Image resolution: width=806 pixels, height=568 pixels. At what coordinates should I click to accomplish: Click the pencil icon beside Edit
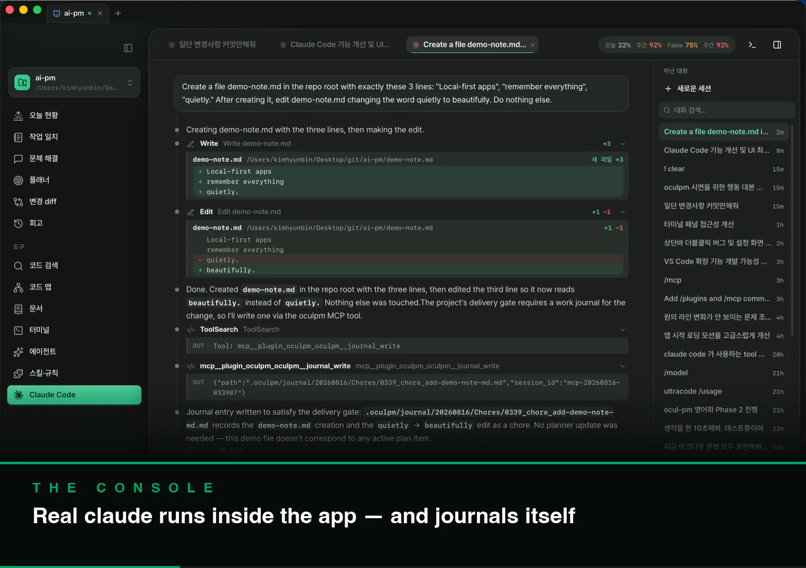tap(191, 212)
